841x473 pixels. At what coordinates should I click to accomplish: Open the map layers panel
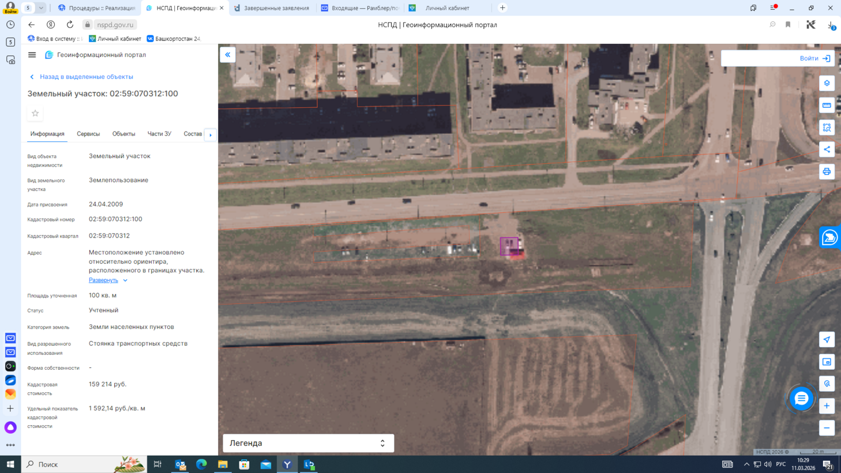tap(827, 83)
